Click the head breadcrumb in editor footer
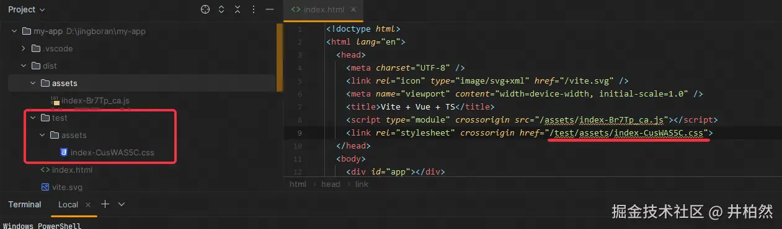 point(331,184)
